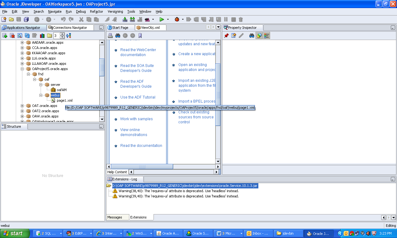This screenshot has width=397, height=238.
Task: Click the Delete icon in Applications Navigator toolbar
Action: point(12,36)
